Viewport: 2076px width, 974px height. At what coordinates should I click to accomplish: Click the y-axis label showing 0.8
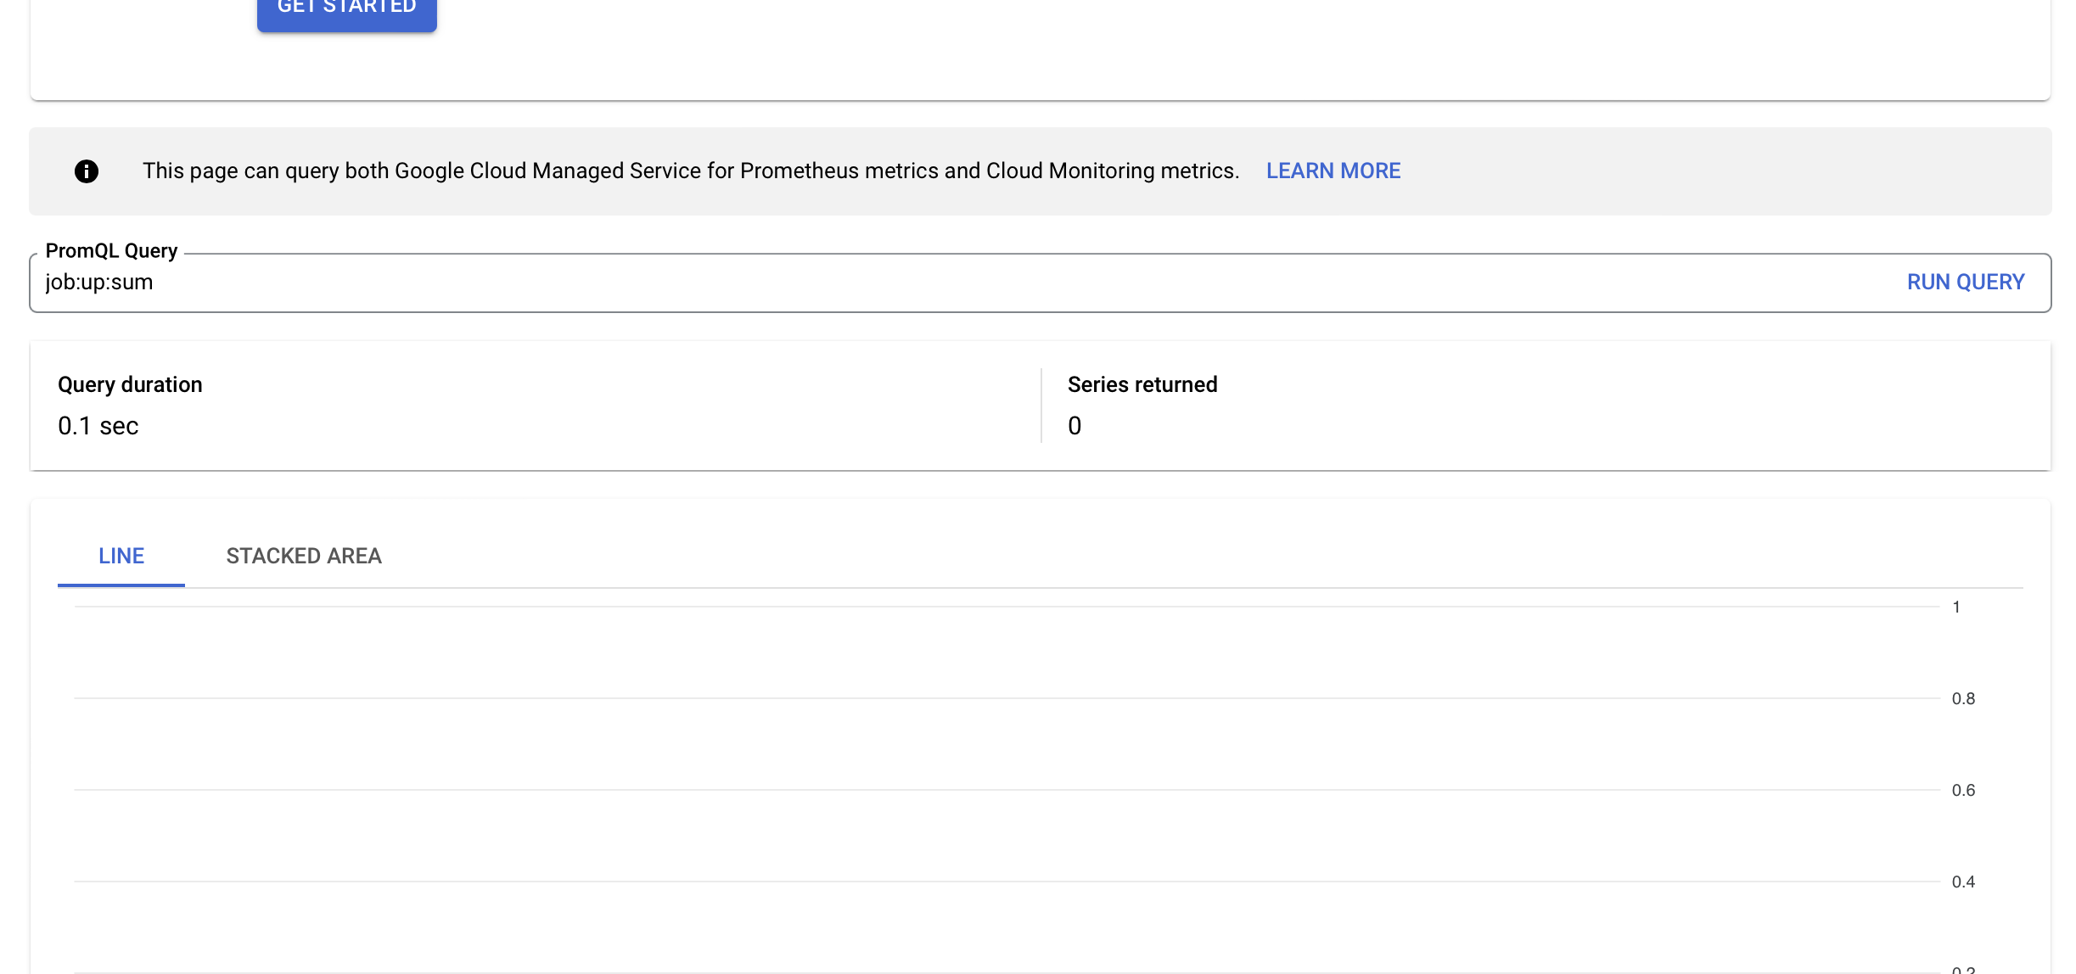click(x=1963, y=698)
